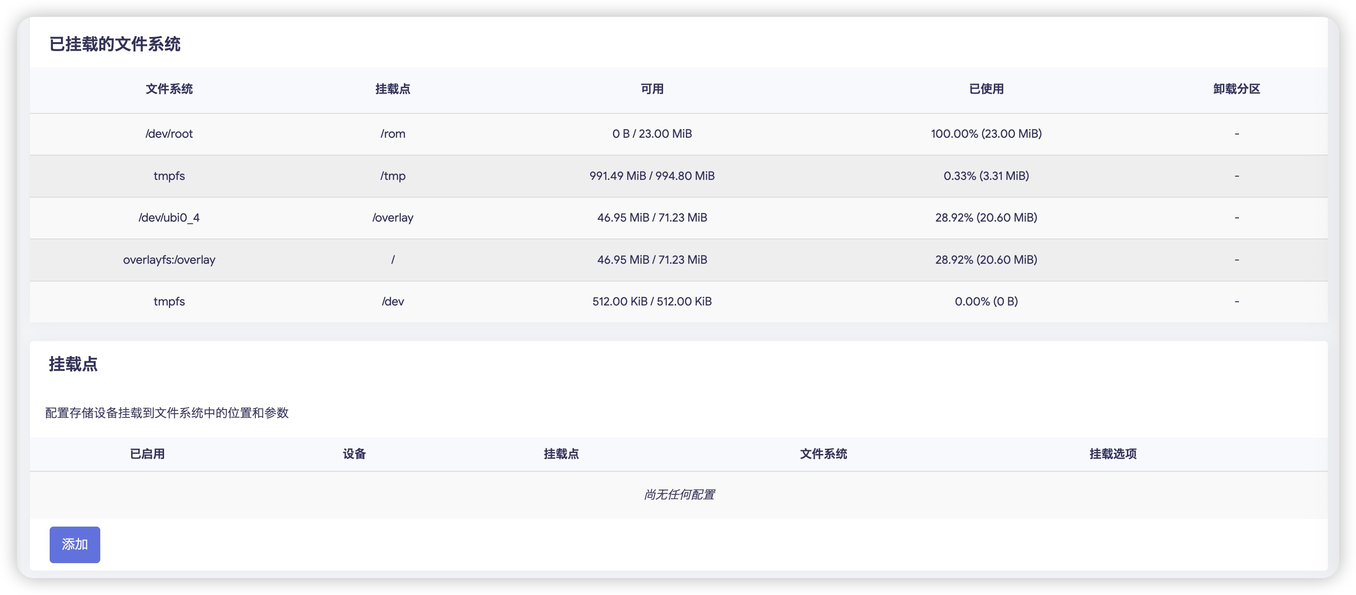The width and height of the screenshot is (1356, 595).
Task: Click the 设备 column header
Action: point(354,454)
